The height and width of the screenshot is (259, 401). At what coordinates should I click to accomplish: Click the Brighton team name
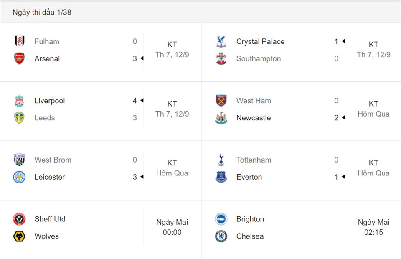click(x=250, y=219)
